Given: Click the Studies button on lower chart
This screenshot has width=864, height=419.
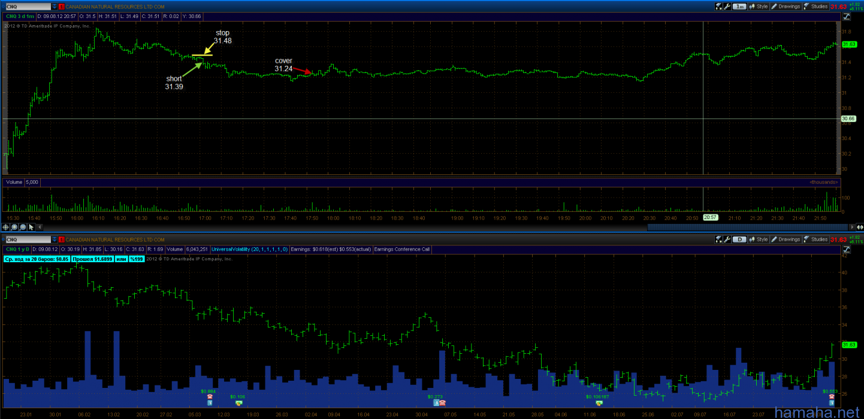Looking at the screenshot, I should click(815, 239).
